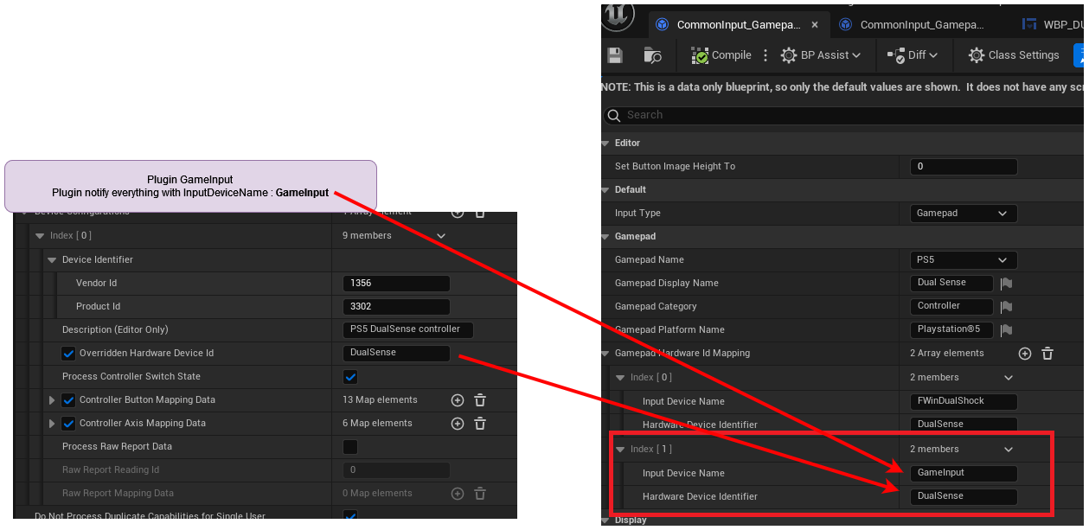The width and height of the screenshot is (1089, 530).
Task: Add element to Gamepad Hardware Id Mapping
Action: pyautogui.click(x=1025, y=354)
